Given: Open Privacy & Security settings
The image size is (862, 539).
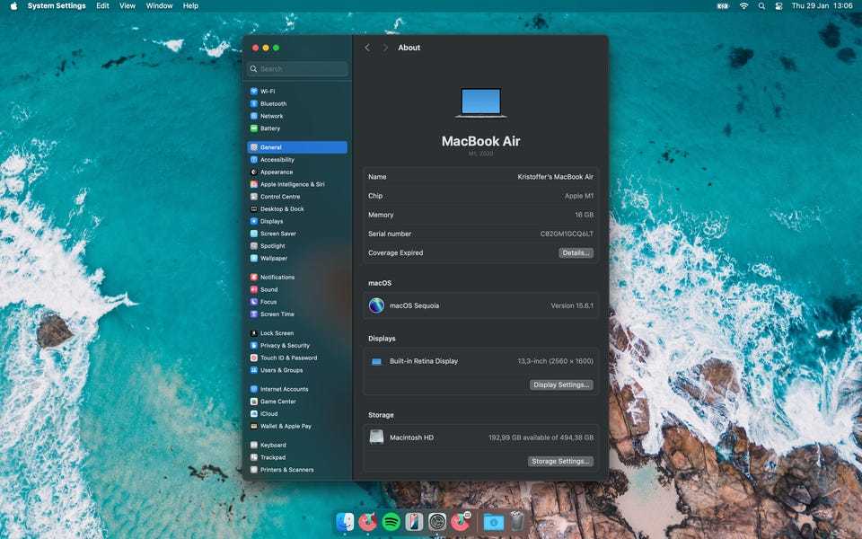Looking at the screenshot, I should [285, 346].
